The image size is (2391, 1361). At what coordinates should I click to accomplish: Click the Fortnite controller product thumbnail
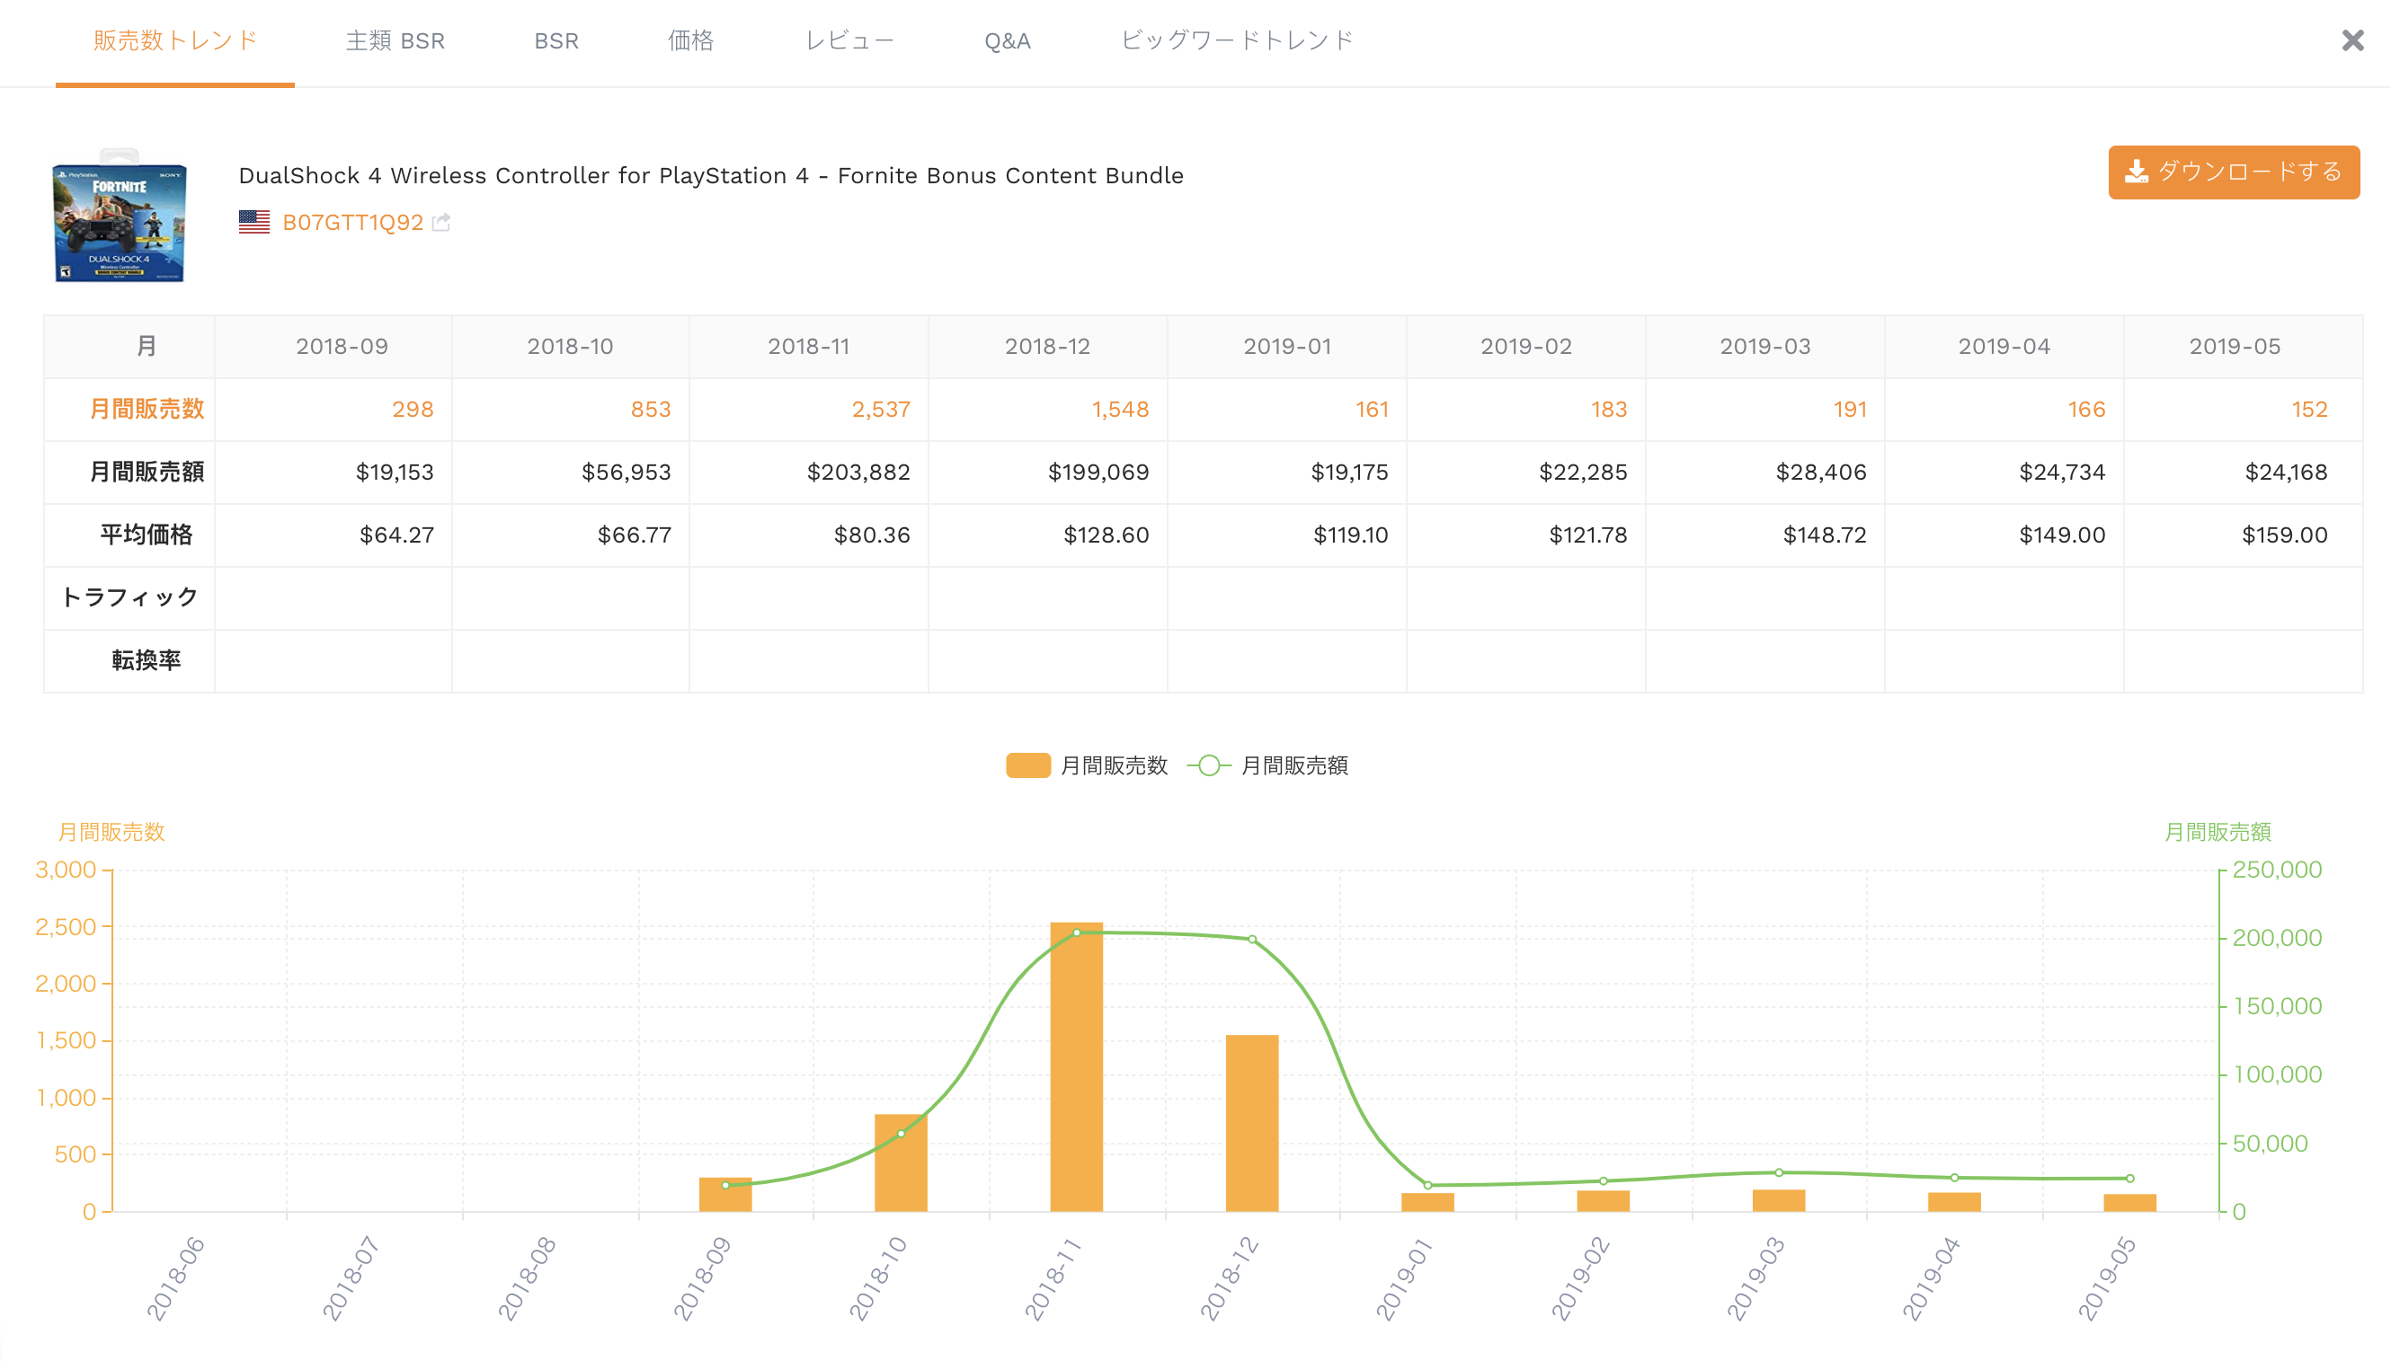[119, 217]
